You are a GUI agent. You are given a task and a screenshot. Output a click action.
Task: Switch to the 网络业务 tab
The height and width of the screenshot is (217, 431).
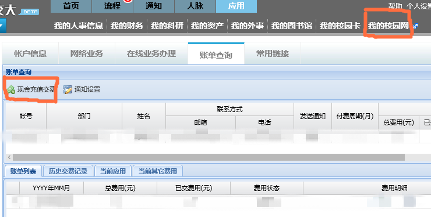click(x=87, y=53)
